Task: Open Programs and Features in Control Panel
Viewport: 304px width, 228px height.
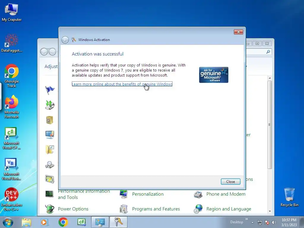Action: [x=156, y=209]
